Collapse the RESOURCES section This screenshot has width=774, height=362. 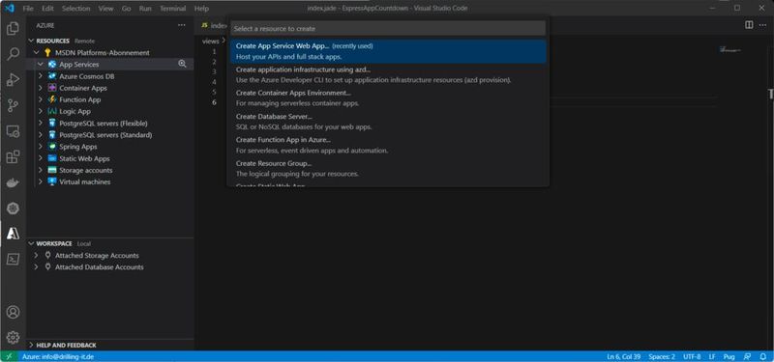tap(31, 41)
